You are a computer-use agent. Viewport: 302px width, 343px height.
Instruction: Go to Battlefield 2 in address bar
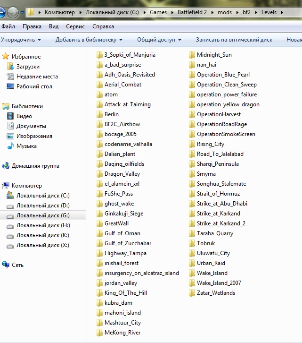[192, 12]
